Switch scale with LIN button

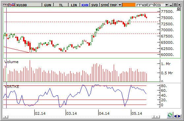tap(74, 5)
